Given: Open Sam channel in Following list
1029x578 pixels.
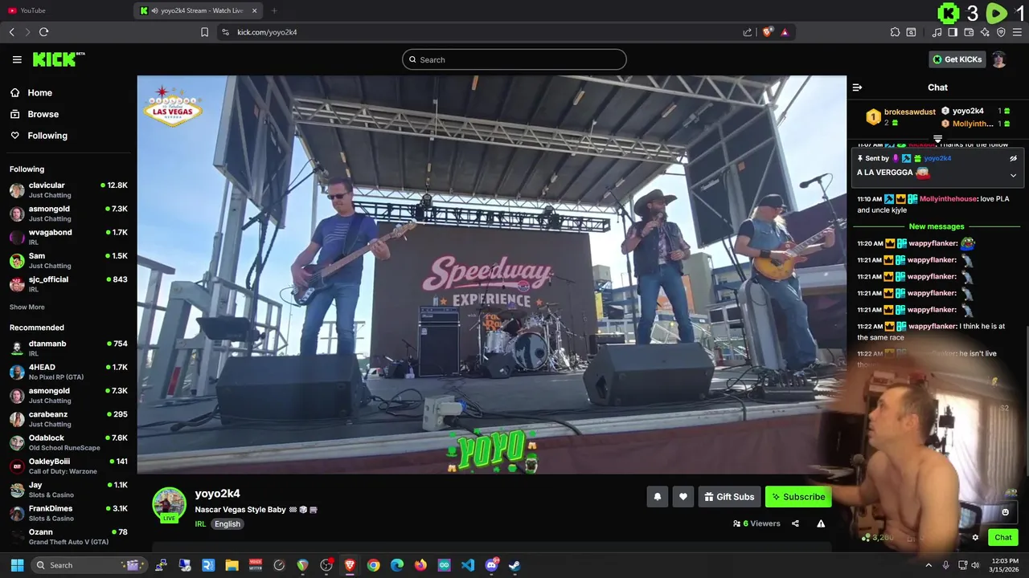Looking at the screenshot, I should pos(68,260).
